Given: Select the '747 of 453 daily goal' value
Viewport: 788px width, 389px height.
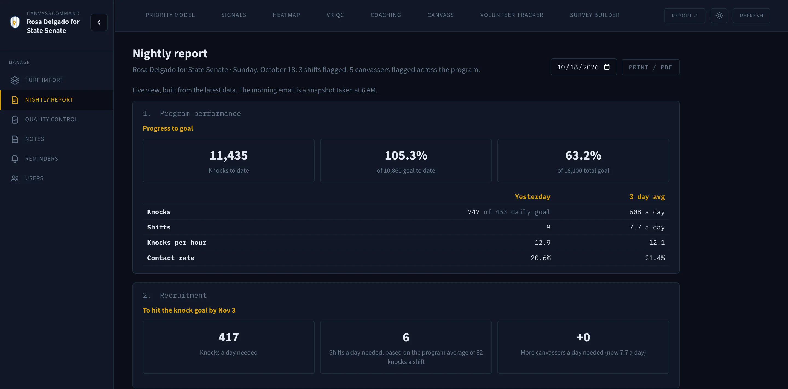Looking at the screenshot, I should point(509,212).
